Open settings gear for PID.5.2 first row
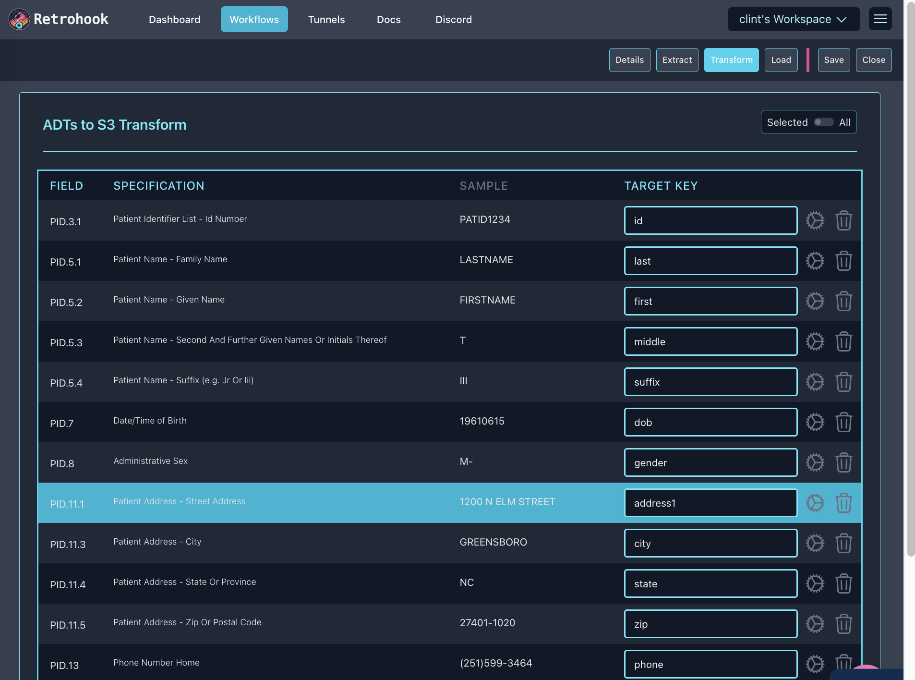This screenshot has height=680, width=915. tap(815, 301)
